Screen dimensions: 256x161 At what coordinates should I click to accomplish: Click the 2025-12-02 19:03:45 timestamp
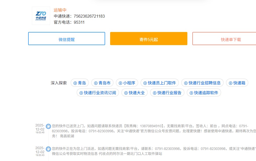coord(40,128)
